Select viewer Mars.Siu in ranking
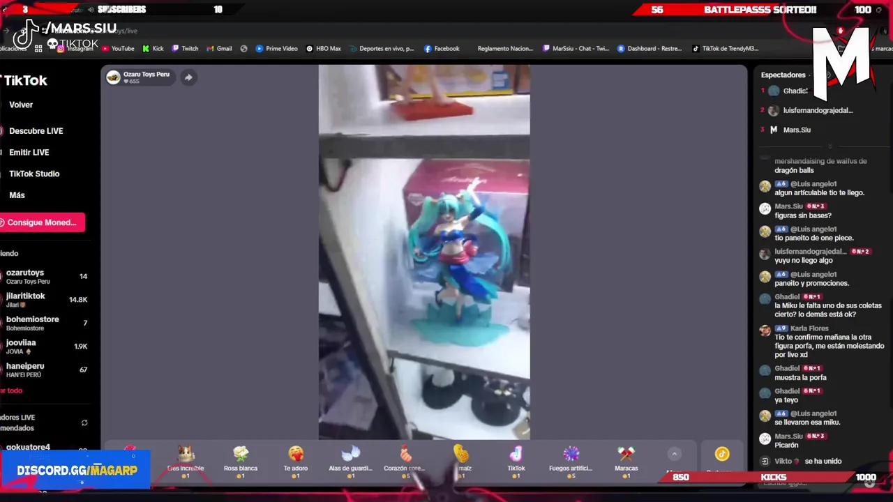The height and width of the screenshot is (502, 893). (x=797, y=130)
